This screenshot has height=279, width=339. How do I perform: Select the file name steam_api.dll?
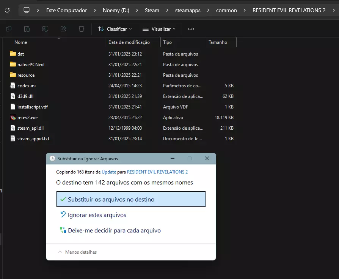tap(30, 128)
